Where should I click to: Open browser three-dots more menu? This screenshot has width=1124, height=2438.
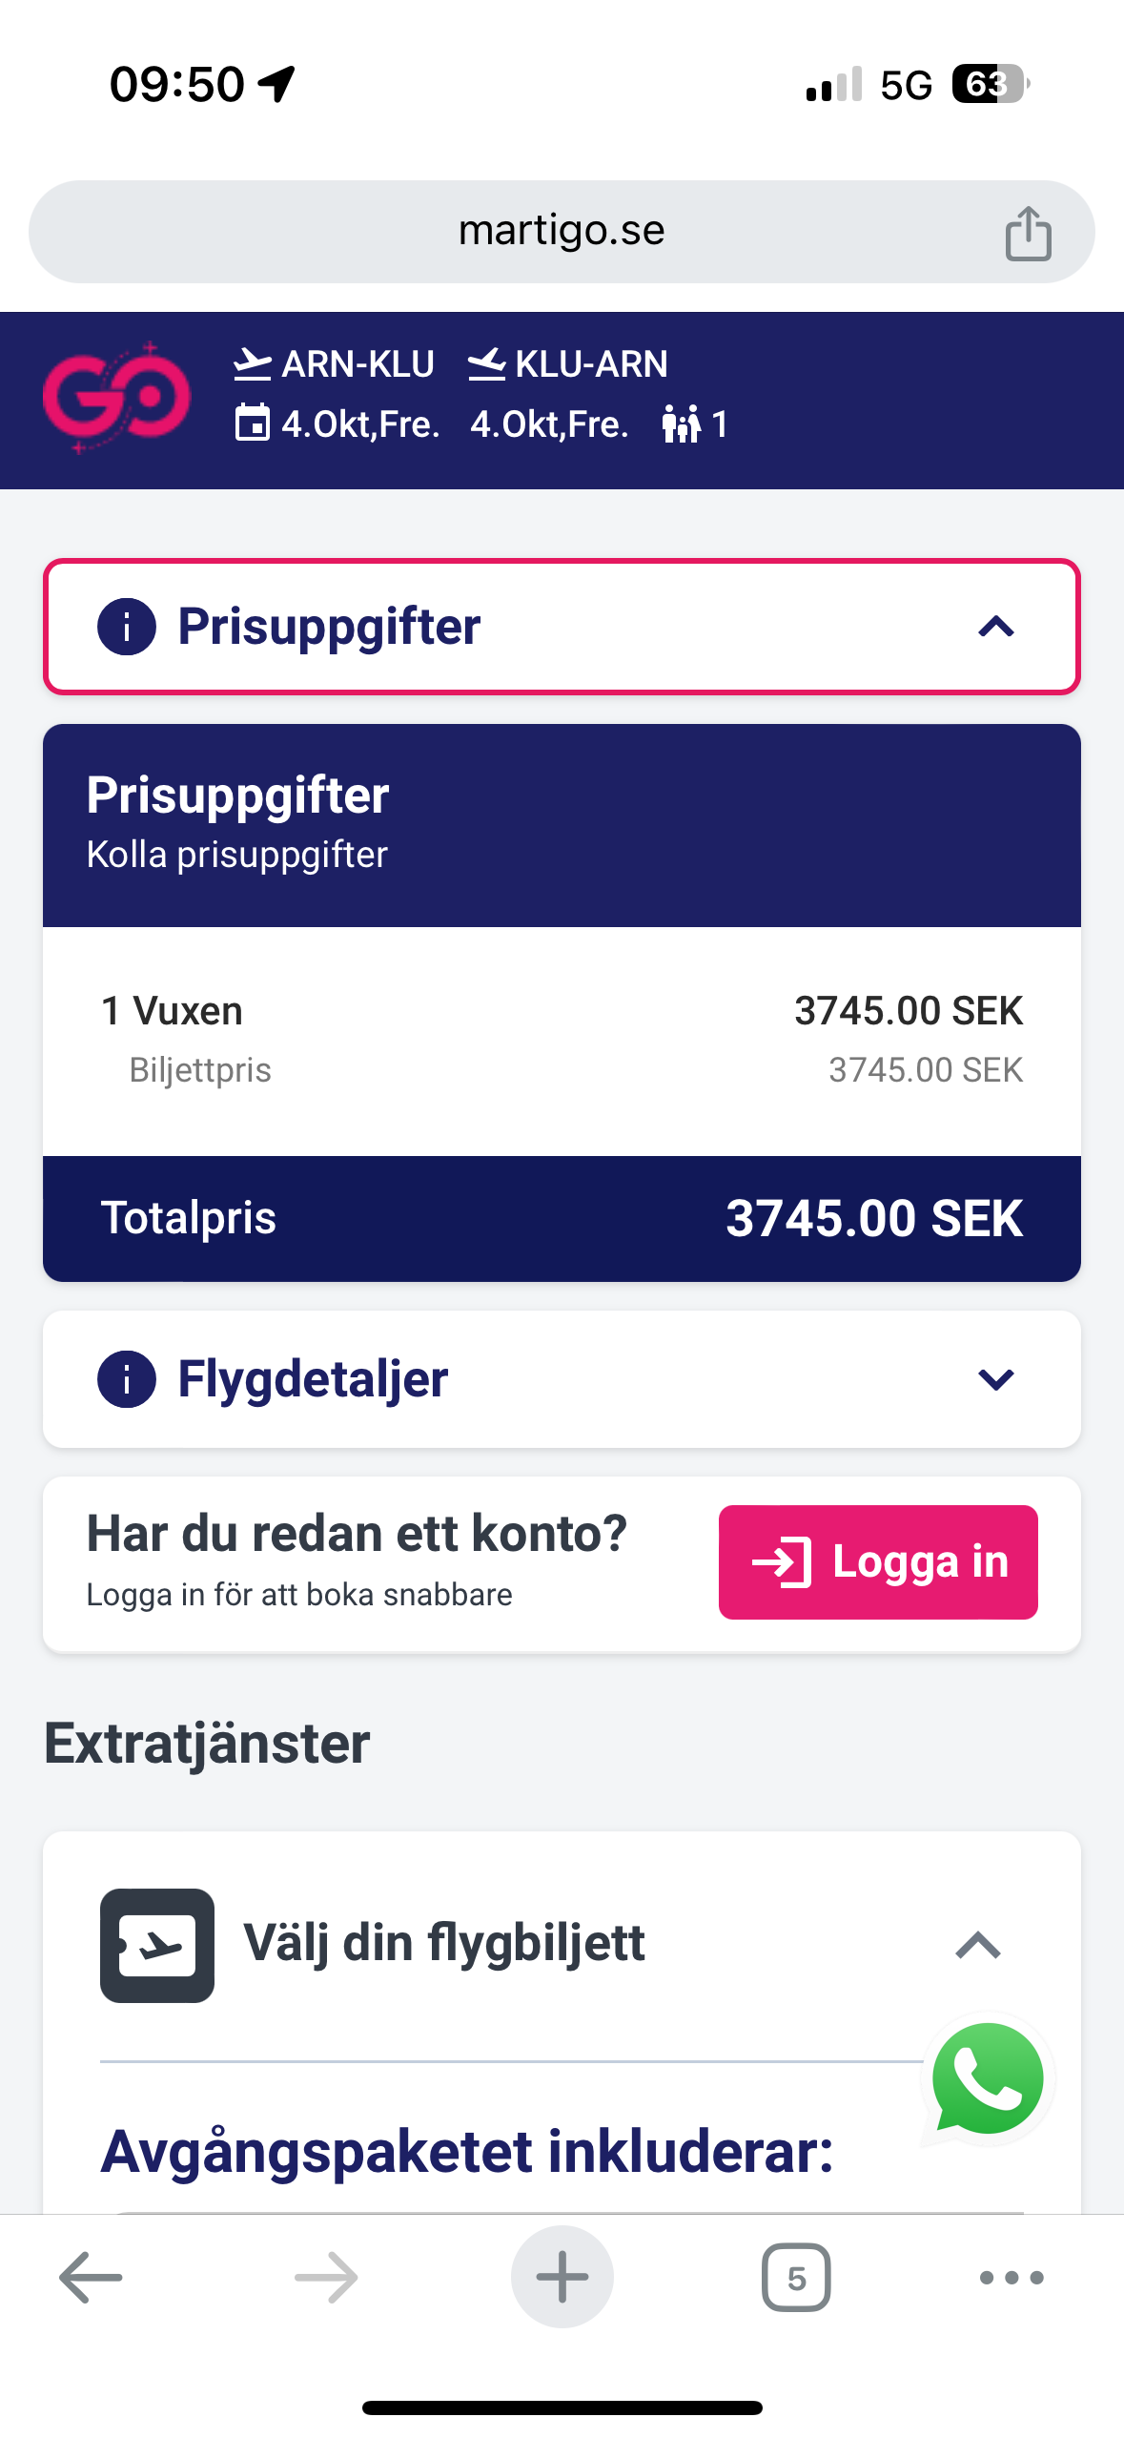pos(1012,2278)
